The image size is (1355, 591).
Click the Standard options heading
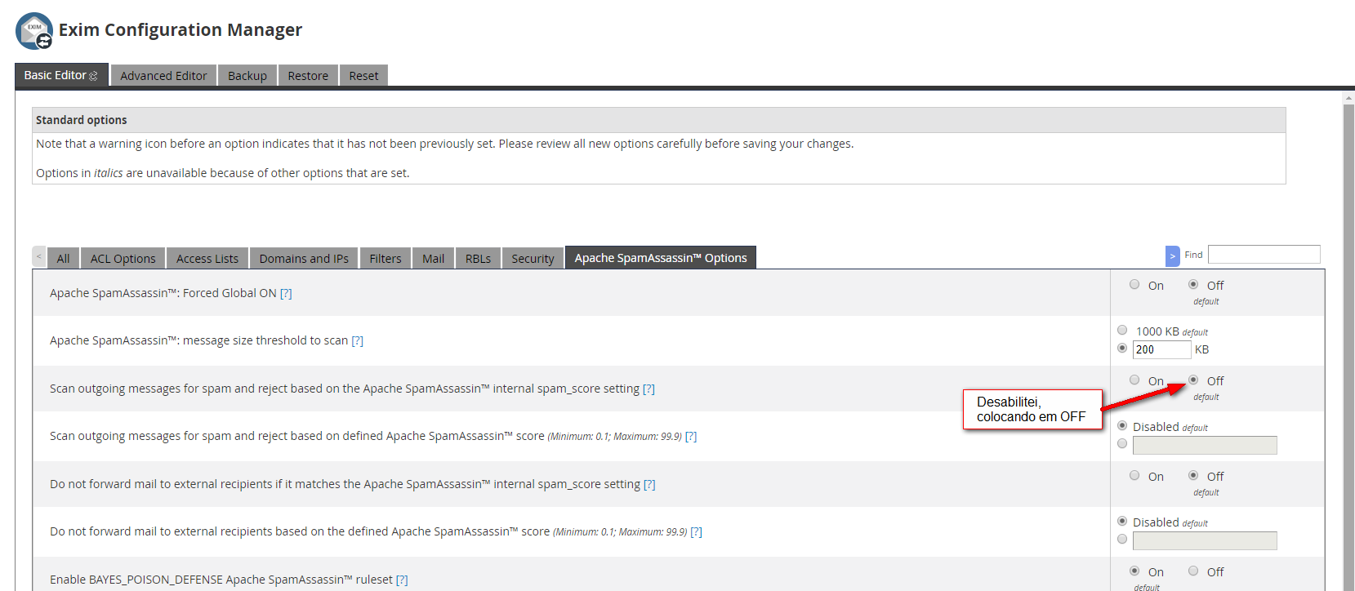(x=82, y=120)
